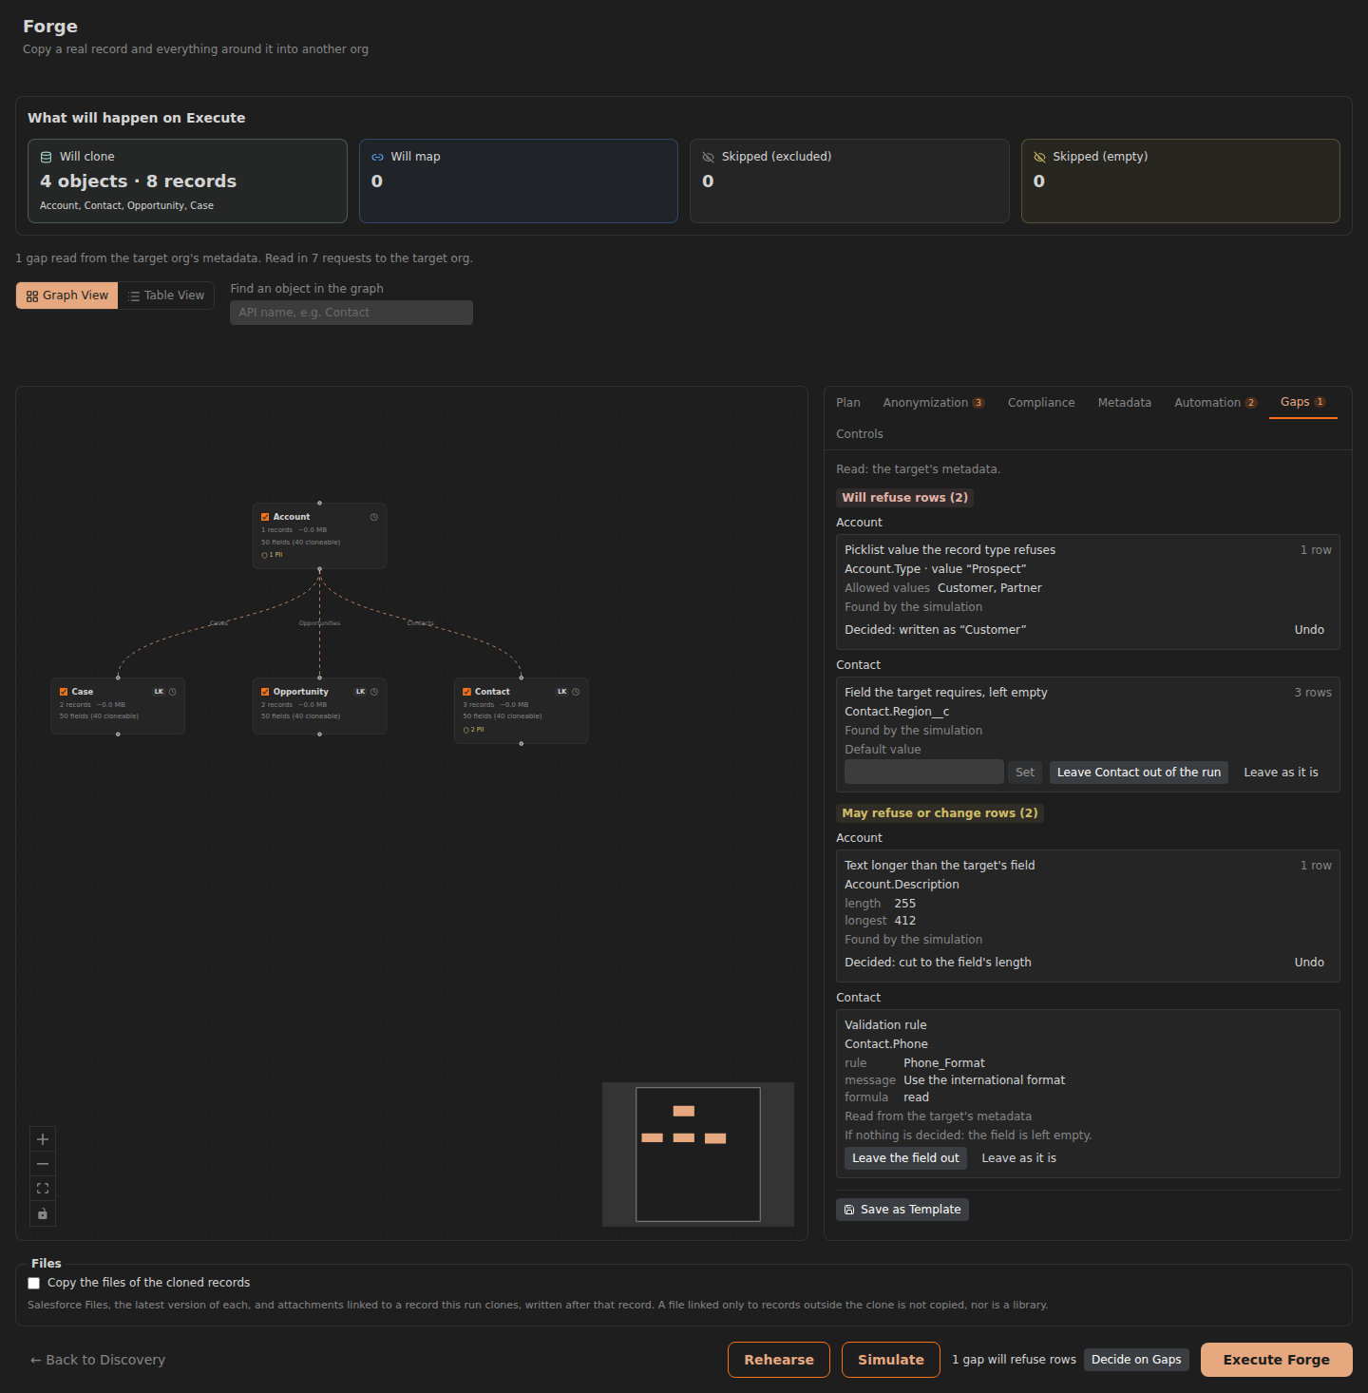This screenshot has width=1368, height=1393.
Task: Switch to Table View
Action: (166, 296)
